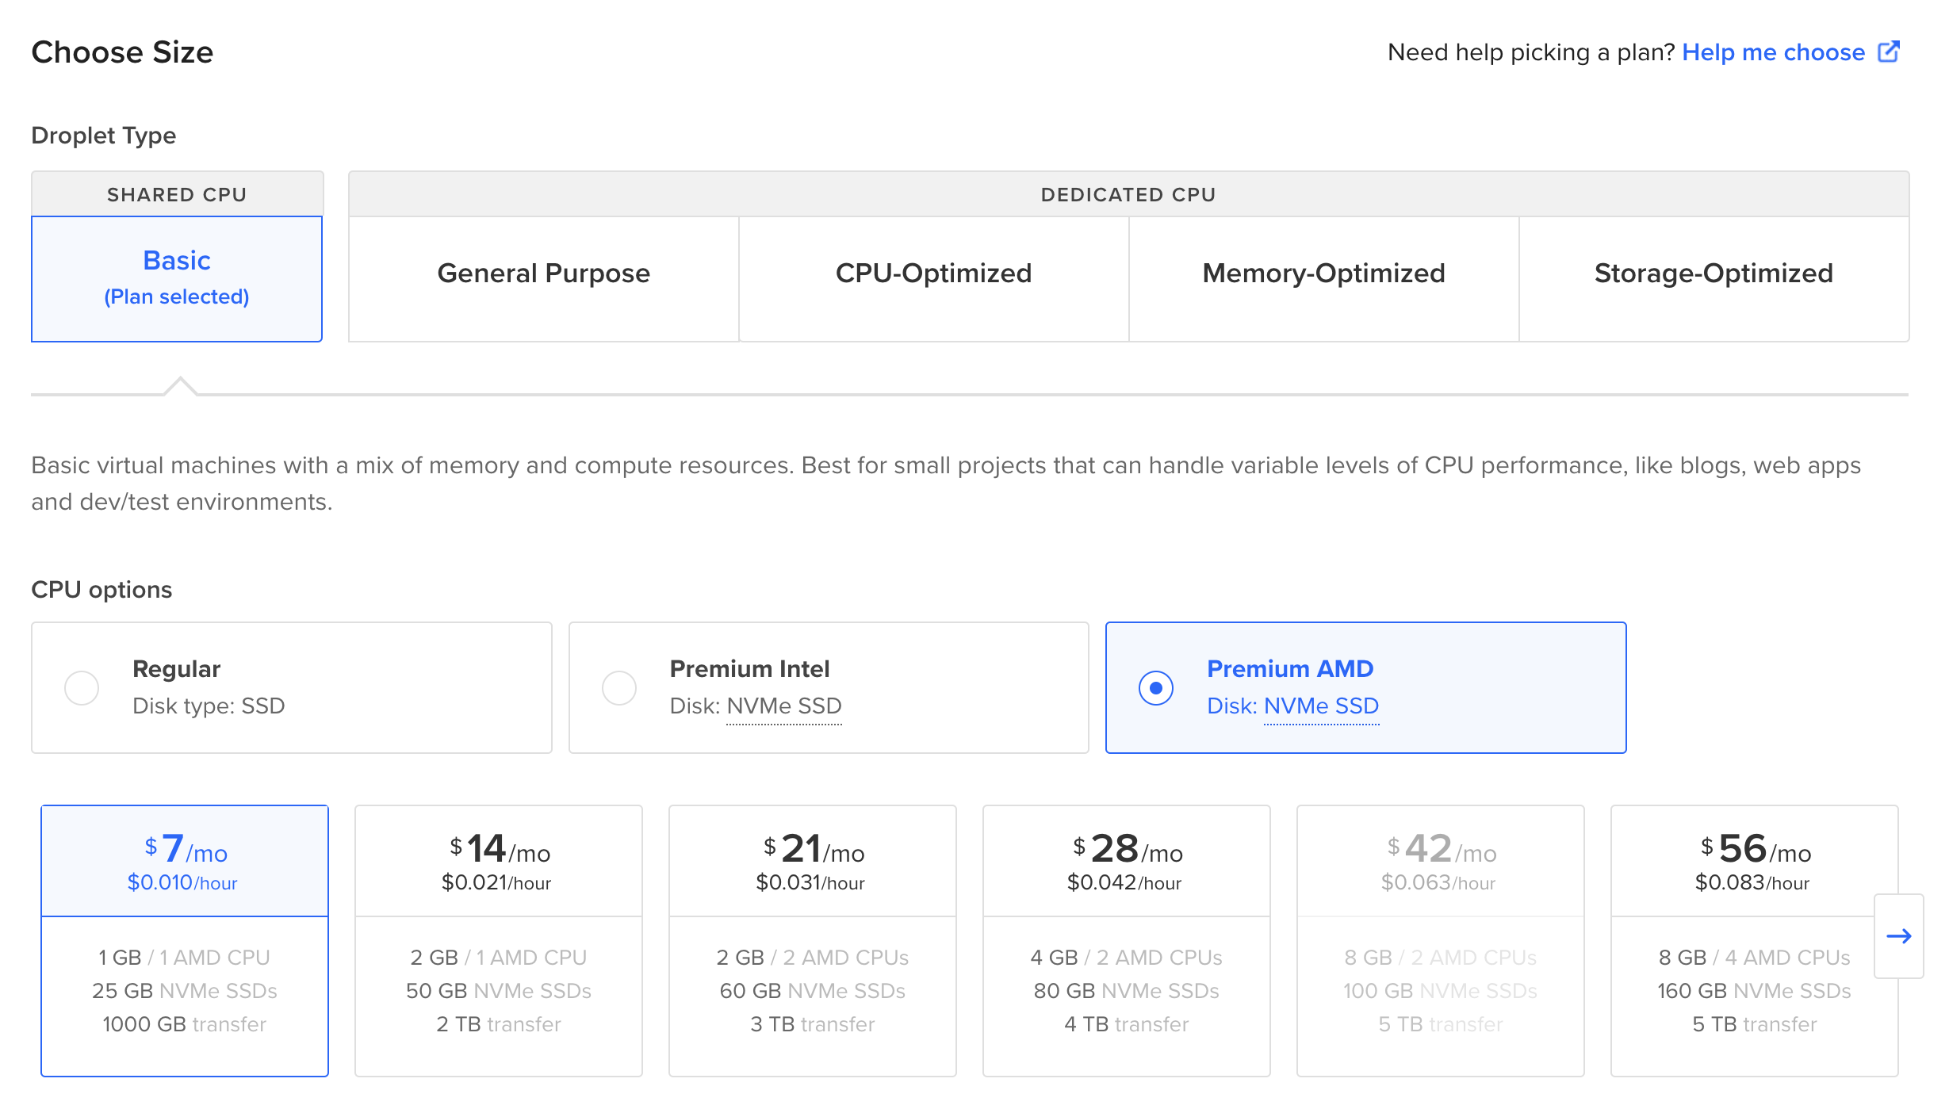This screenshot has width=1949, height=1113.
Task: Pick the $7/mo plan card
Action: coord(185,940)
